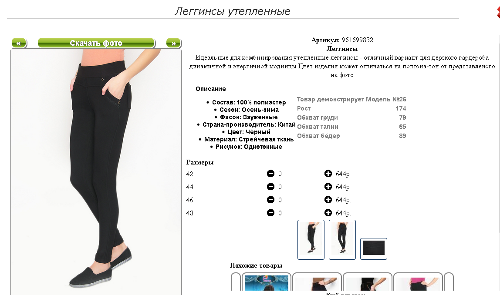Open first similar product with blue banner
This screenshot has width=500, height=295.
click(x=266, y=282)
